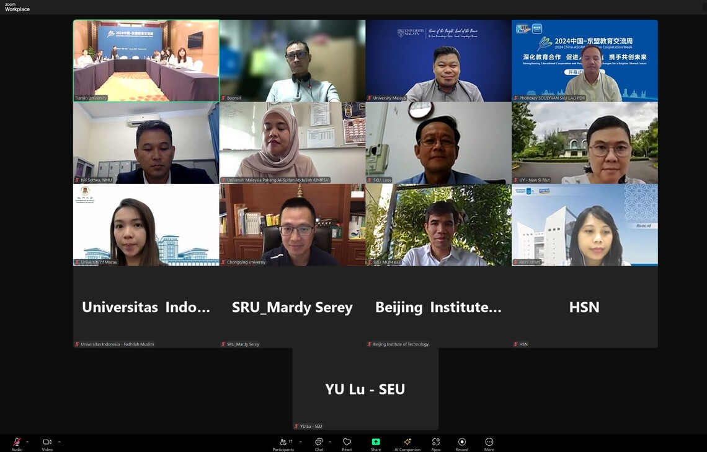This screenshot has height=452, width=707.
Task: Unmute the microphone with Audio button
Action: 17,443
